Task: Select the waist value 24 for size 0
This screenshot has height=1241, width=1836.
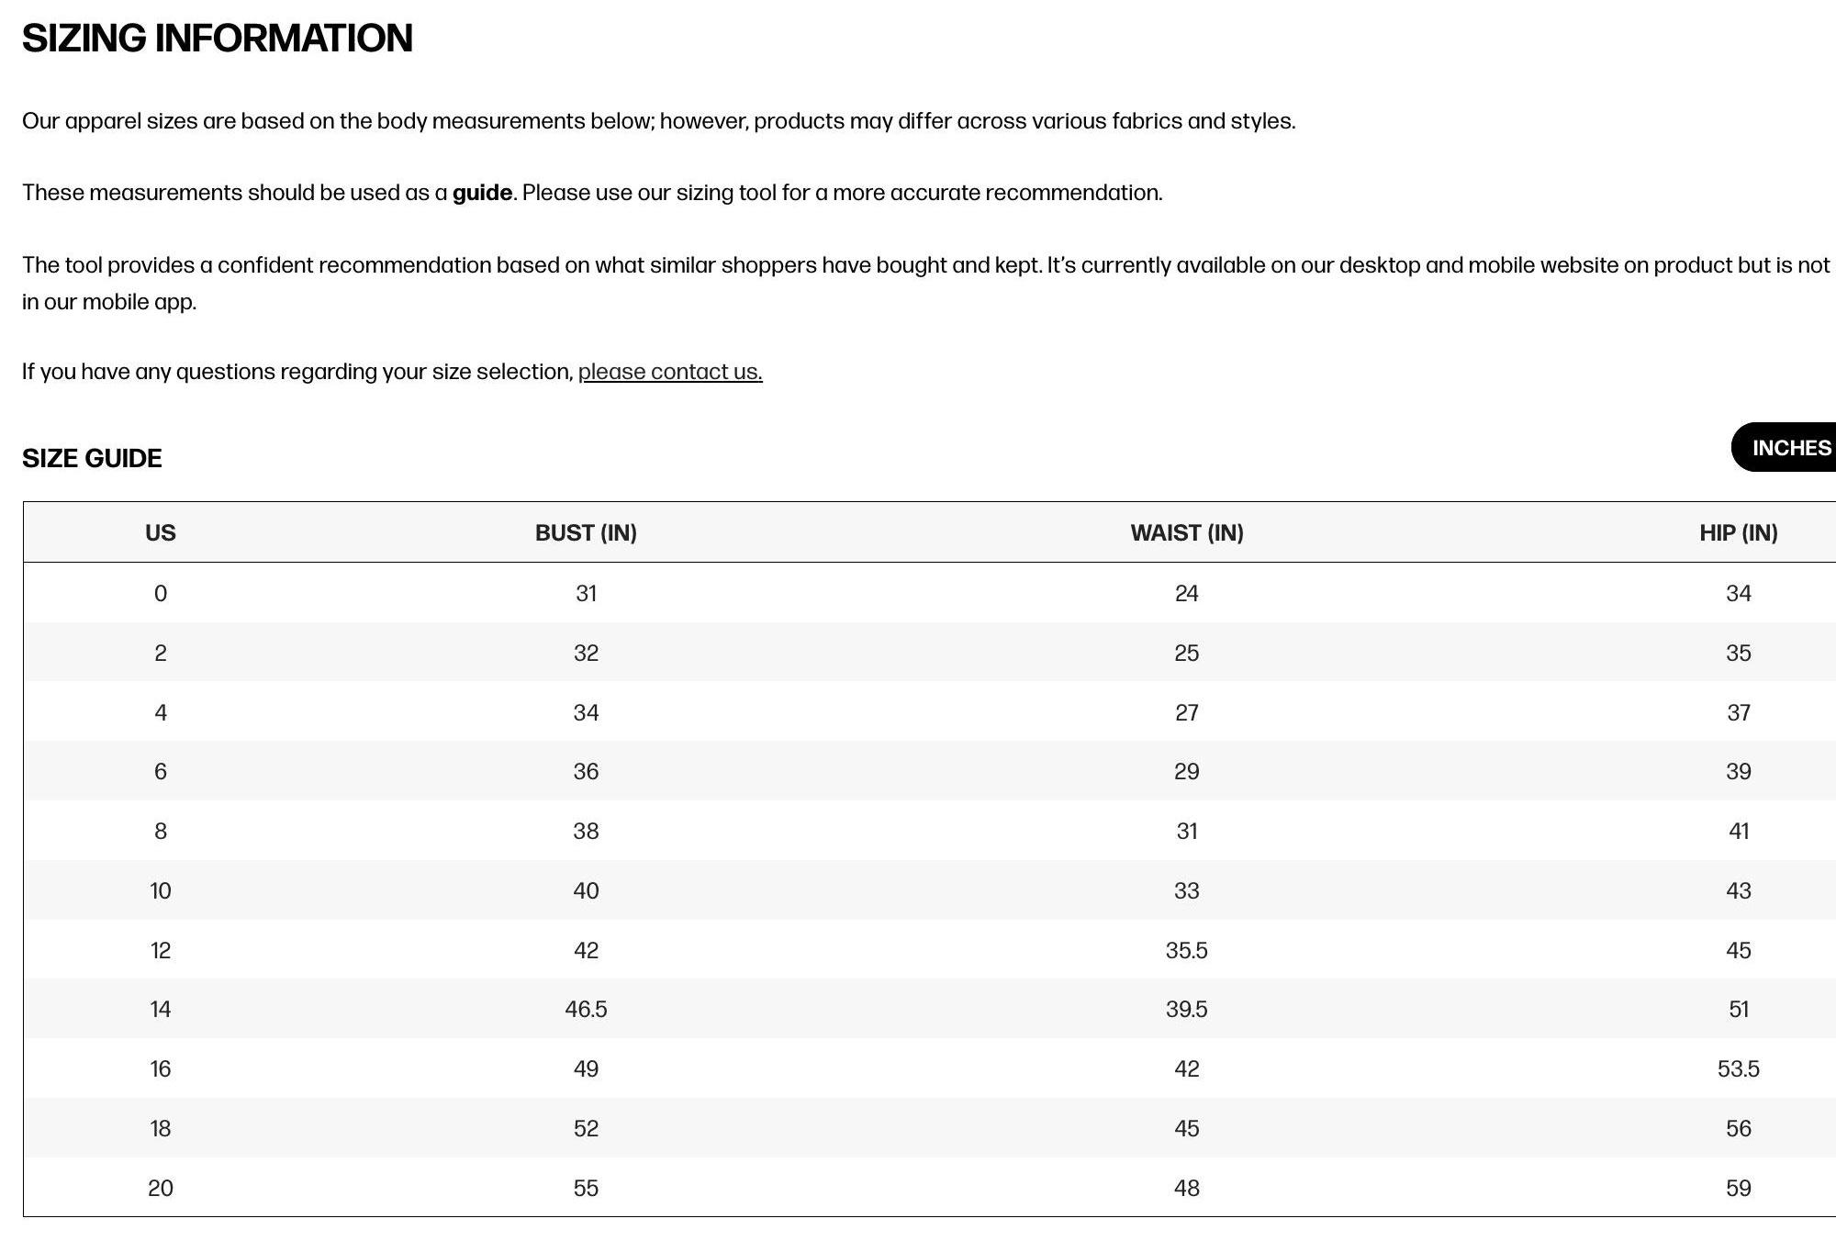Action: [1186, 594]
